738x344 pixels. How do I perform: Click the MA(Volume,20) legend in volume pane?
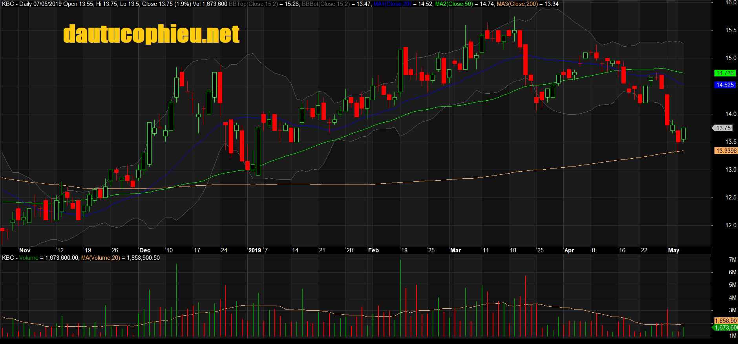point(100,258)
